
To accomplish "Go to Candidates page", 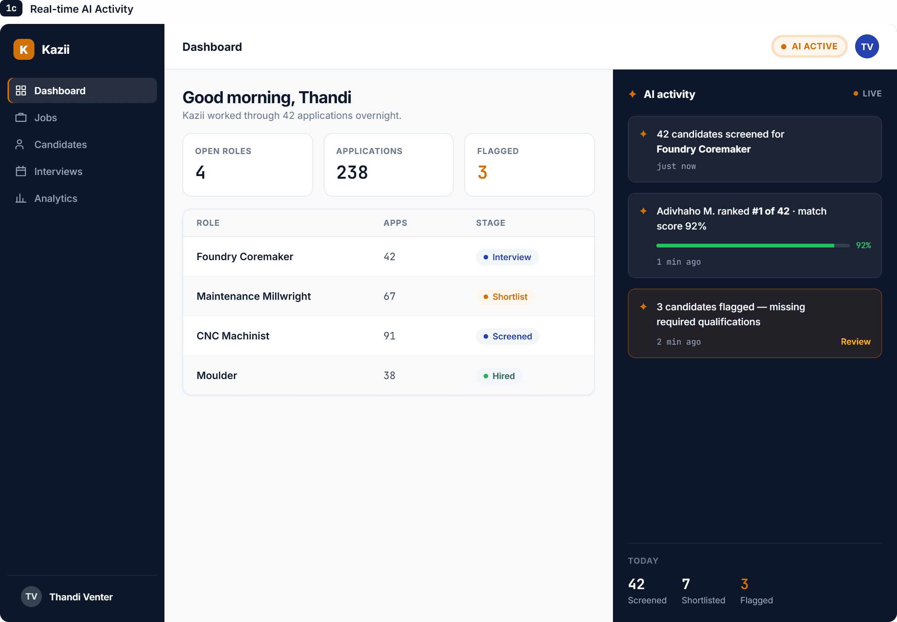I will 82,144.
